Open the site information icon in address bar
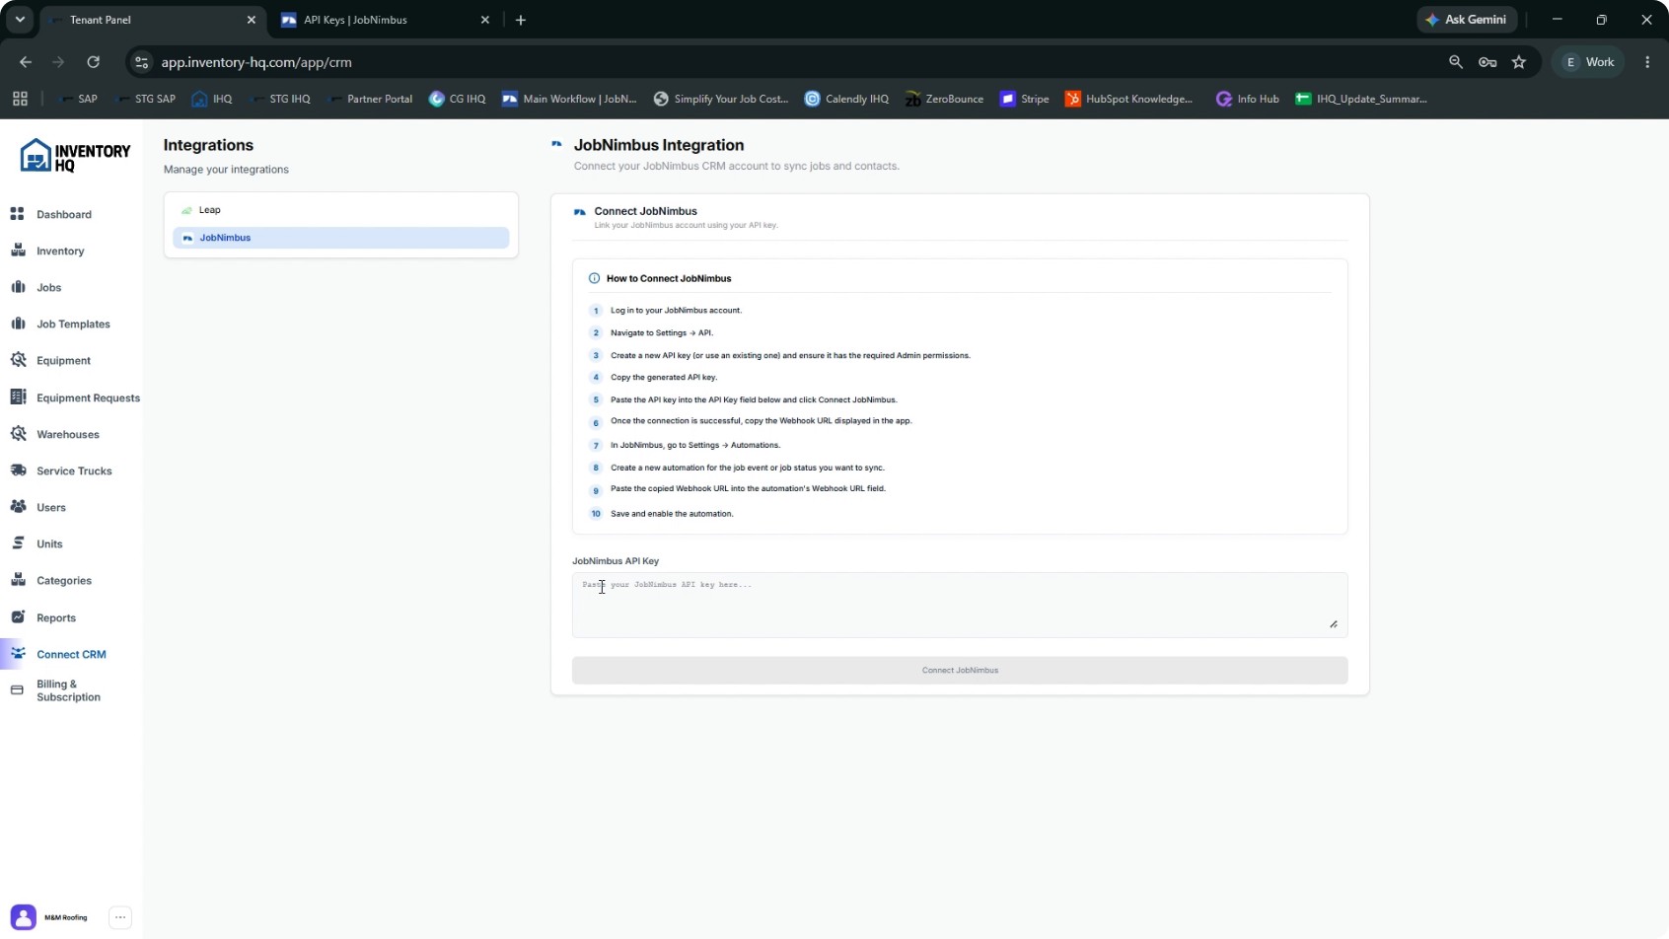 coord(142,62)
